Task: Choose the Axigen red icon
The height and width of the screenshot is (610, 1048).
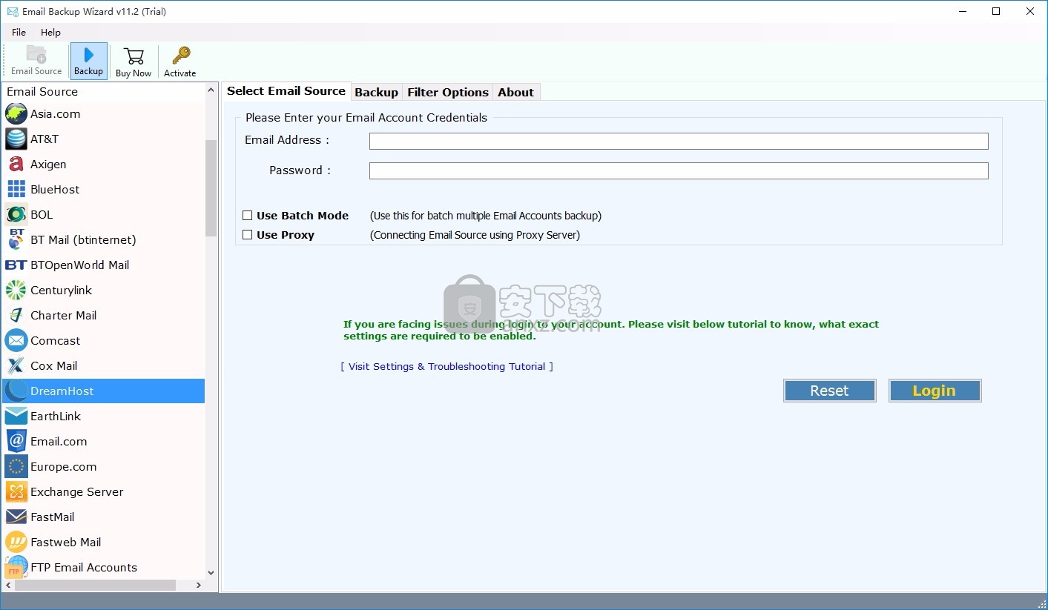Action: point(16,165)
